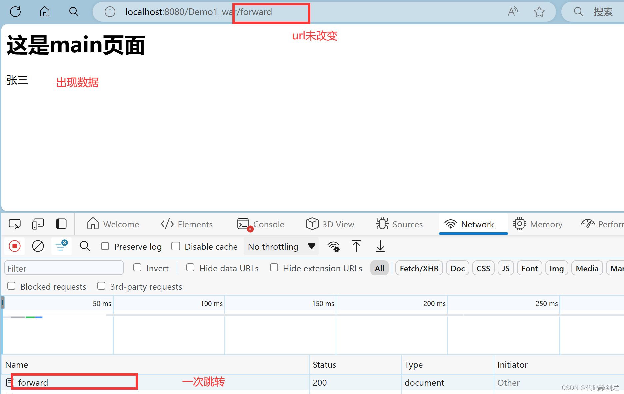The height and width of the screenshot is (394, 624).
Task: Open the 3D View tab
Action: coord(330,224)
